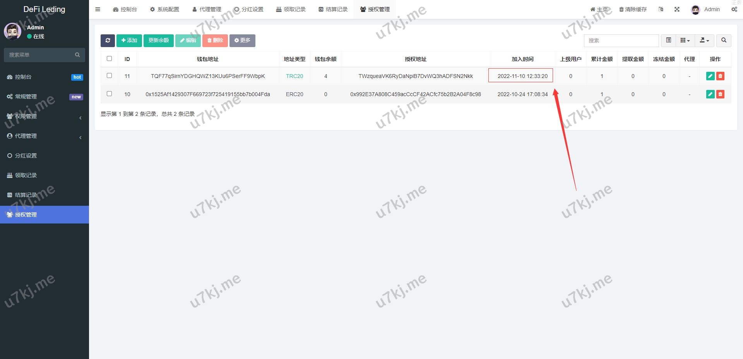Click the refresh table icon button
This screenshot has height=359, width=743.
click(108, 41)
